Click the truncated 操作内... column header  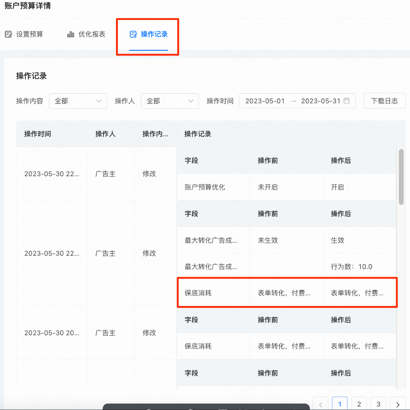pyautogui.click(x=155, y=134)
